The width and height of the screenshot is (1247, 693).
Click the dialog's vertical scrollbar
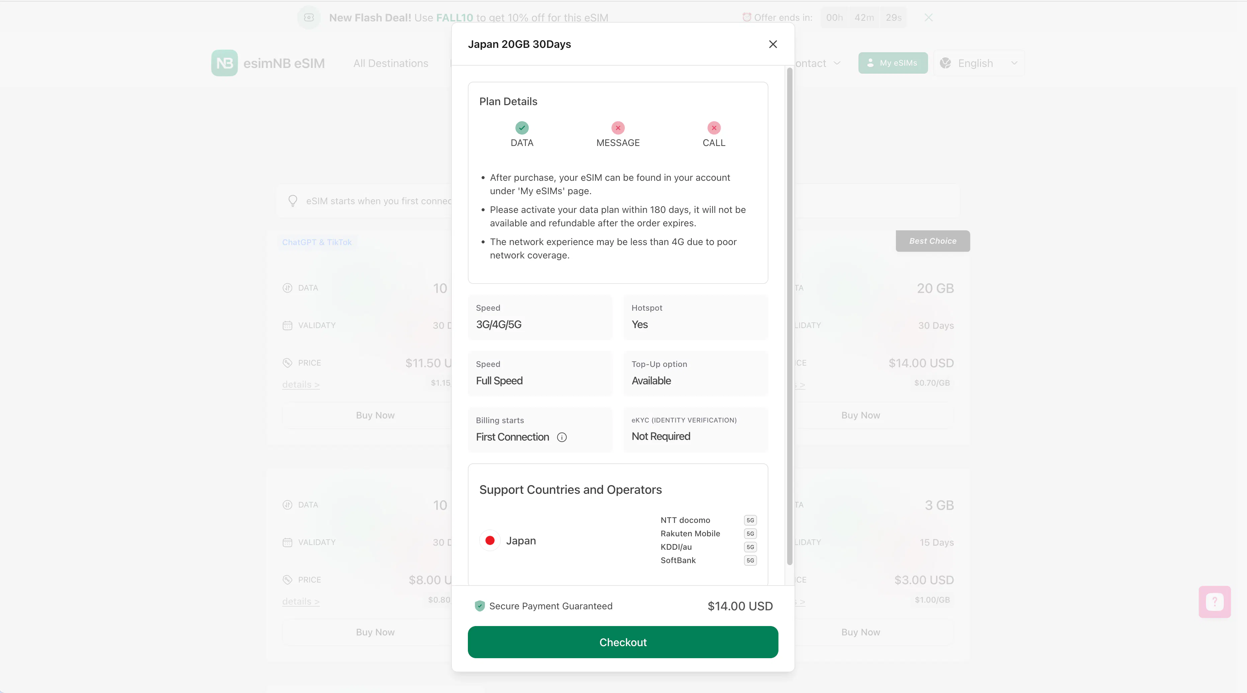pyautogui.click(x=789, y=316)
